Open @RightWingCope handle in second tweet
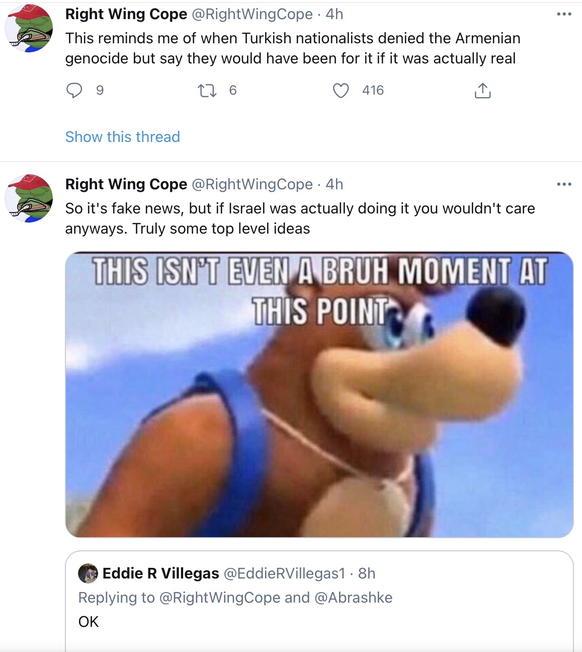Screen dimensions: 582x652 (x=253, y=184)
